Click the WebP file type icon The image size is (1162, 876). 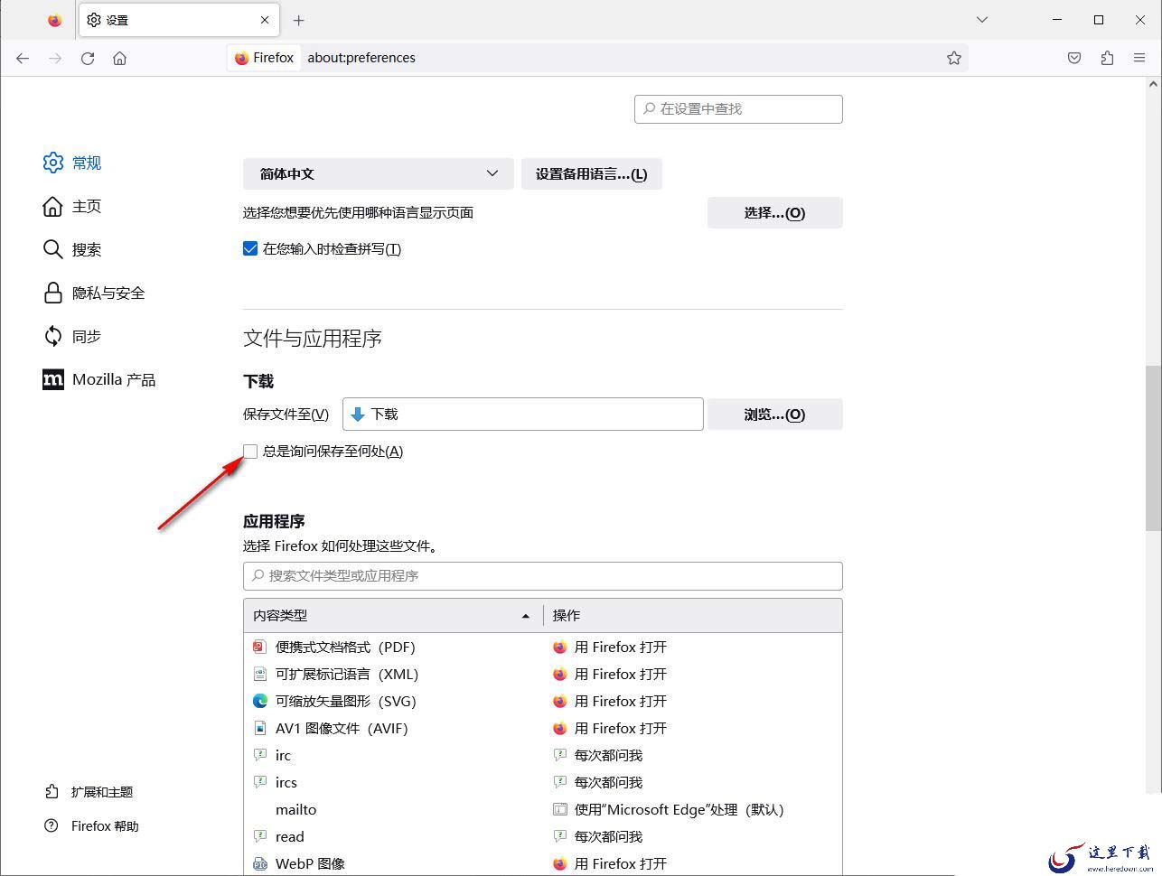click(x=260, y=863)
